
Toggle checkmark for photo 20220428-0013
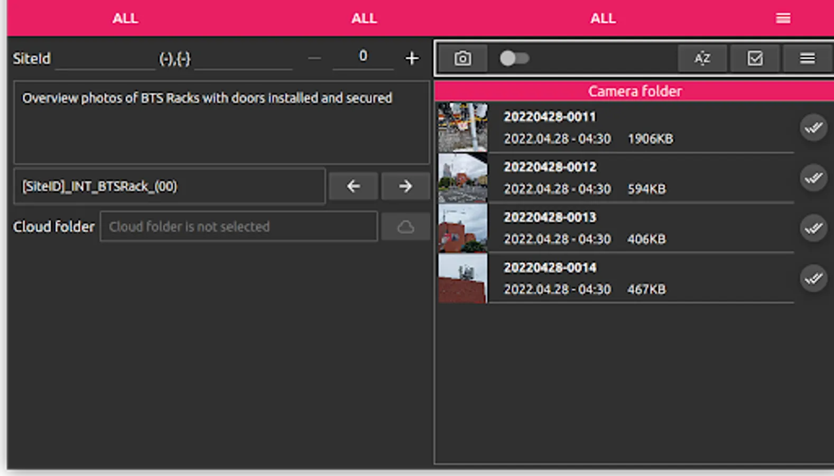coord(813,228)
